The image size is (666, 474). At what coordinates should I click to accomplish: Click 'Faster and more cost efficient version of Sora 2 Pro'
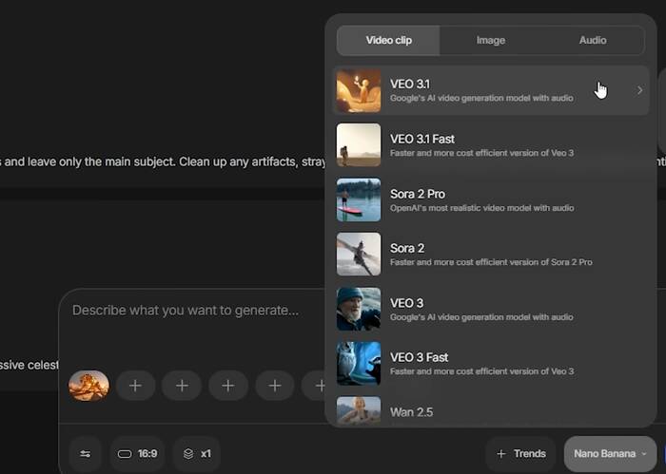pos(491,262)
